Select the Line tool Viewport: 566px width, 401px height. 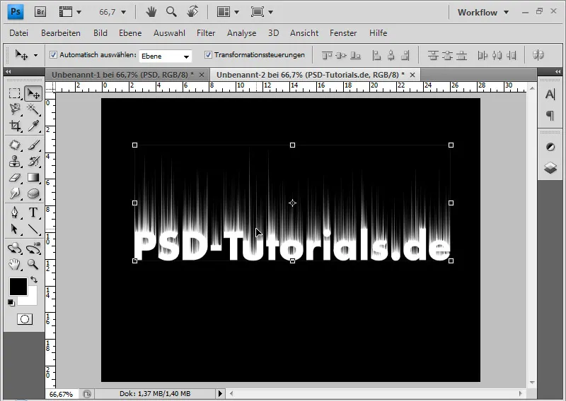coord(33,229)
